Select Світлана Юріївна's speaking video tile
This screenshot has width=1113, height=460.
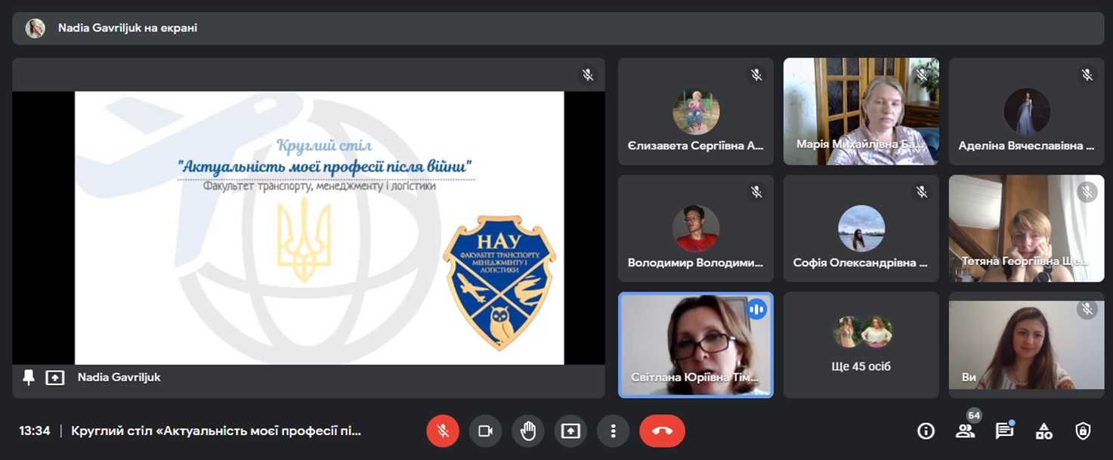point(695,345)
